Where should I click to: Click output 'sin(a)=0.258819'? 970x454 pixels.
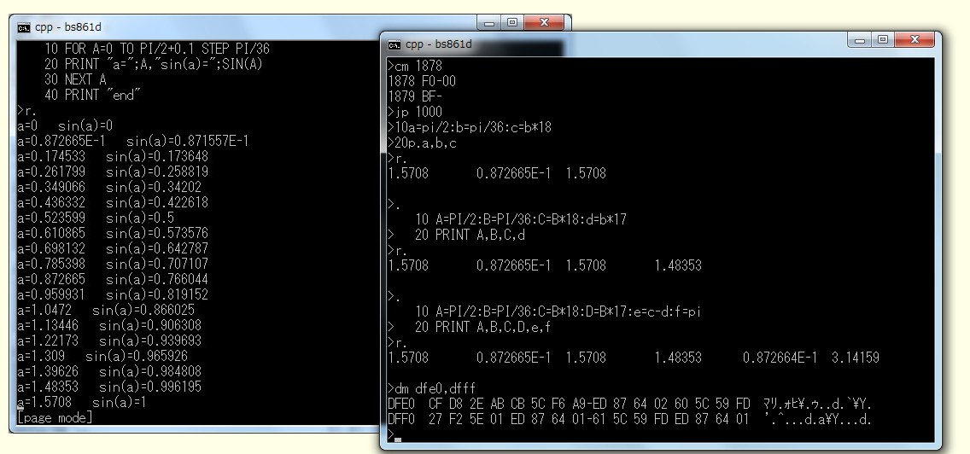point(157,172)
